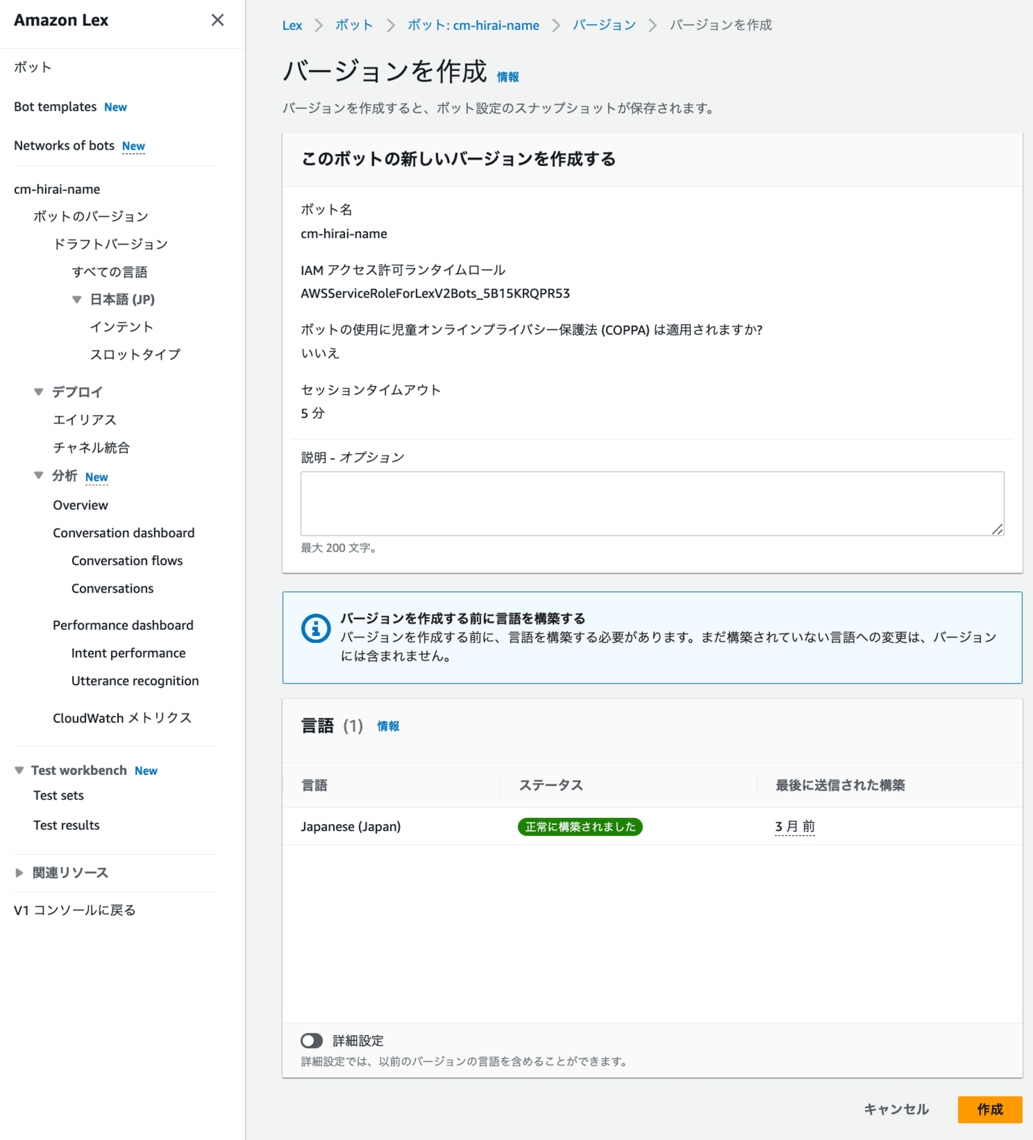1033x1140 pixels.
Task: Open バージョン breadcrumb link
Action: pos(604,25)
